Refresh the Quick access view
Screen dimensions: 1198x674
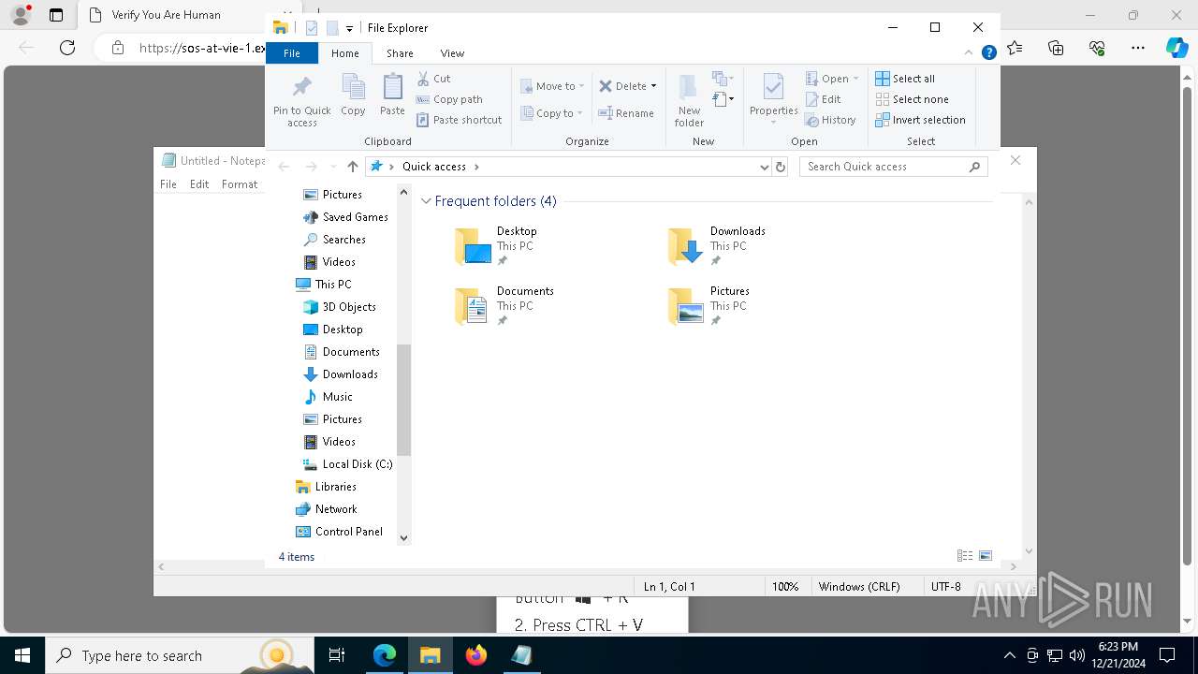781,167
